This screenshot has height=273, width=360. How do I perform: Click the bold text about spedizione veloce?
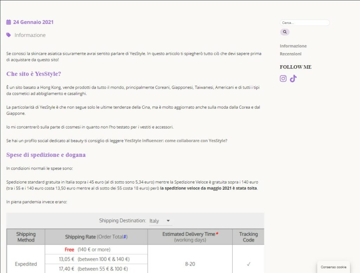(x=208, y=188)
